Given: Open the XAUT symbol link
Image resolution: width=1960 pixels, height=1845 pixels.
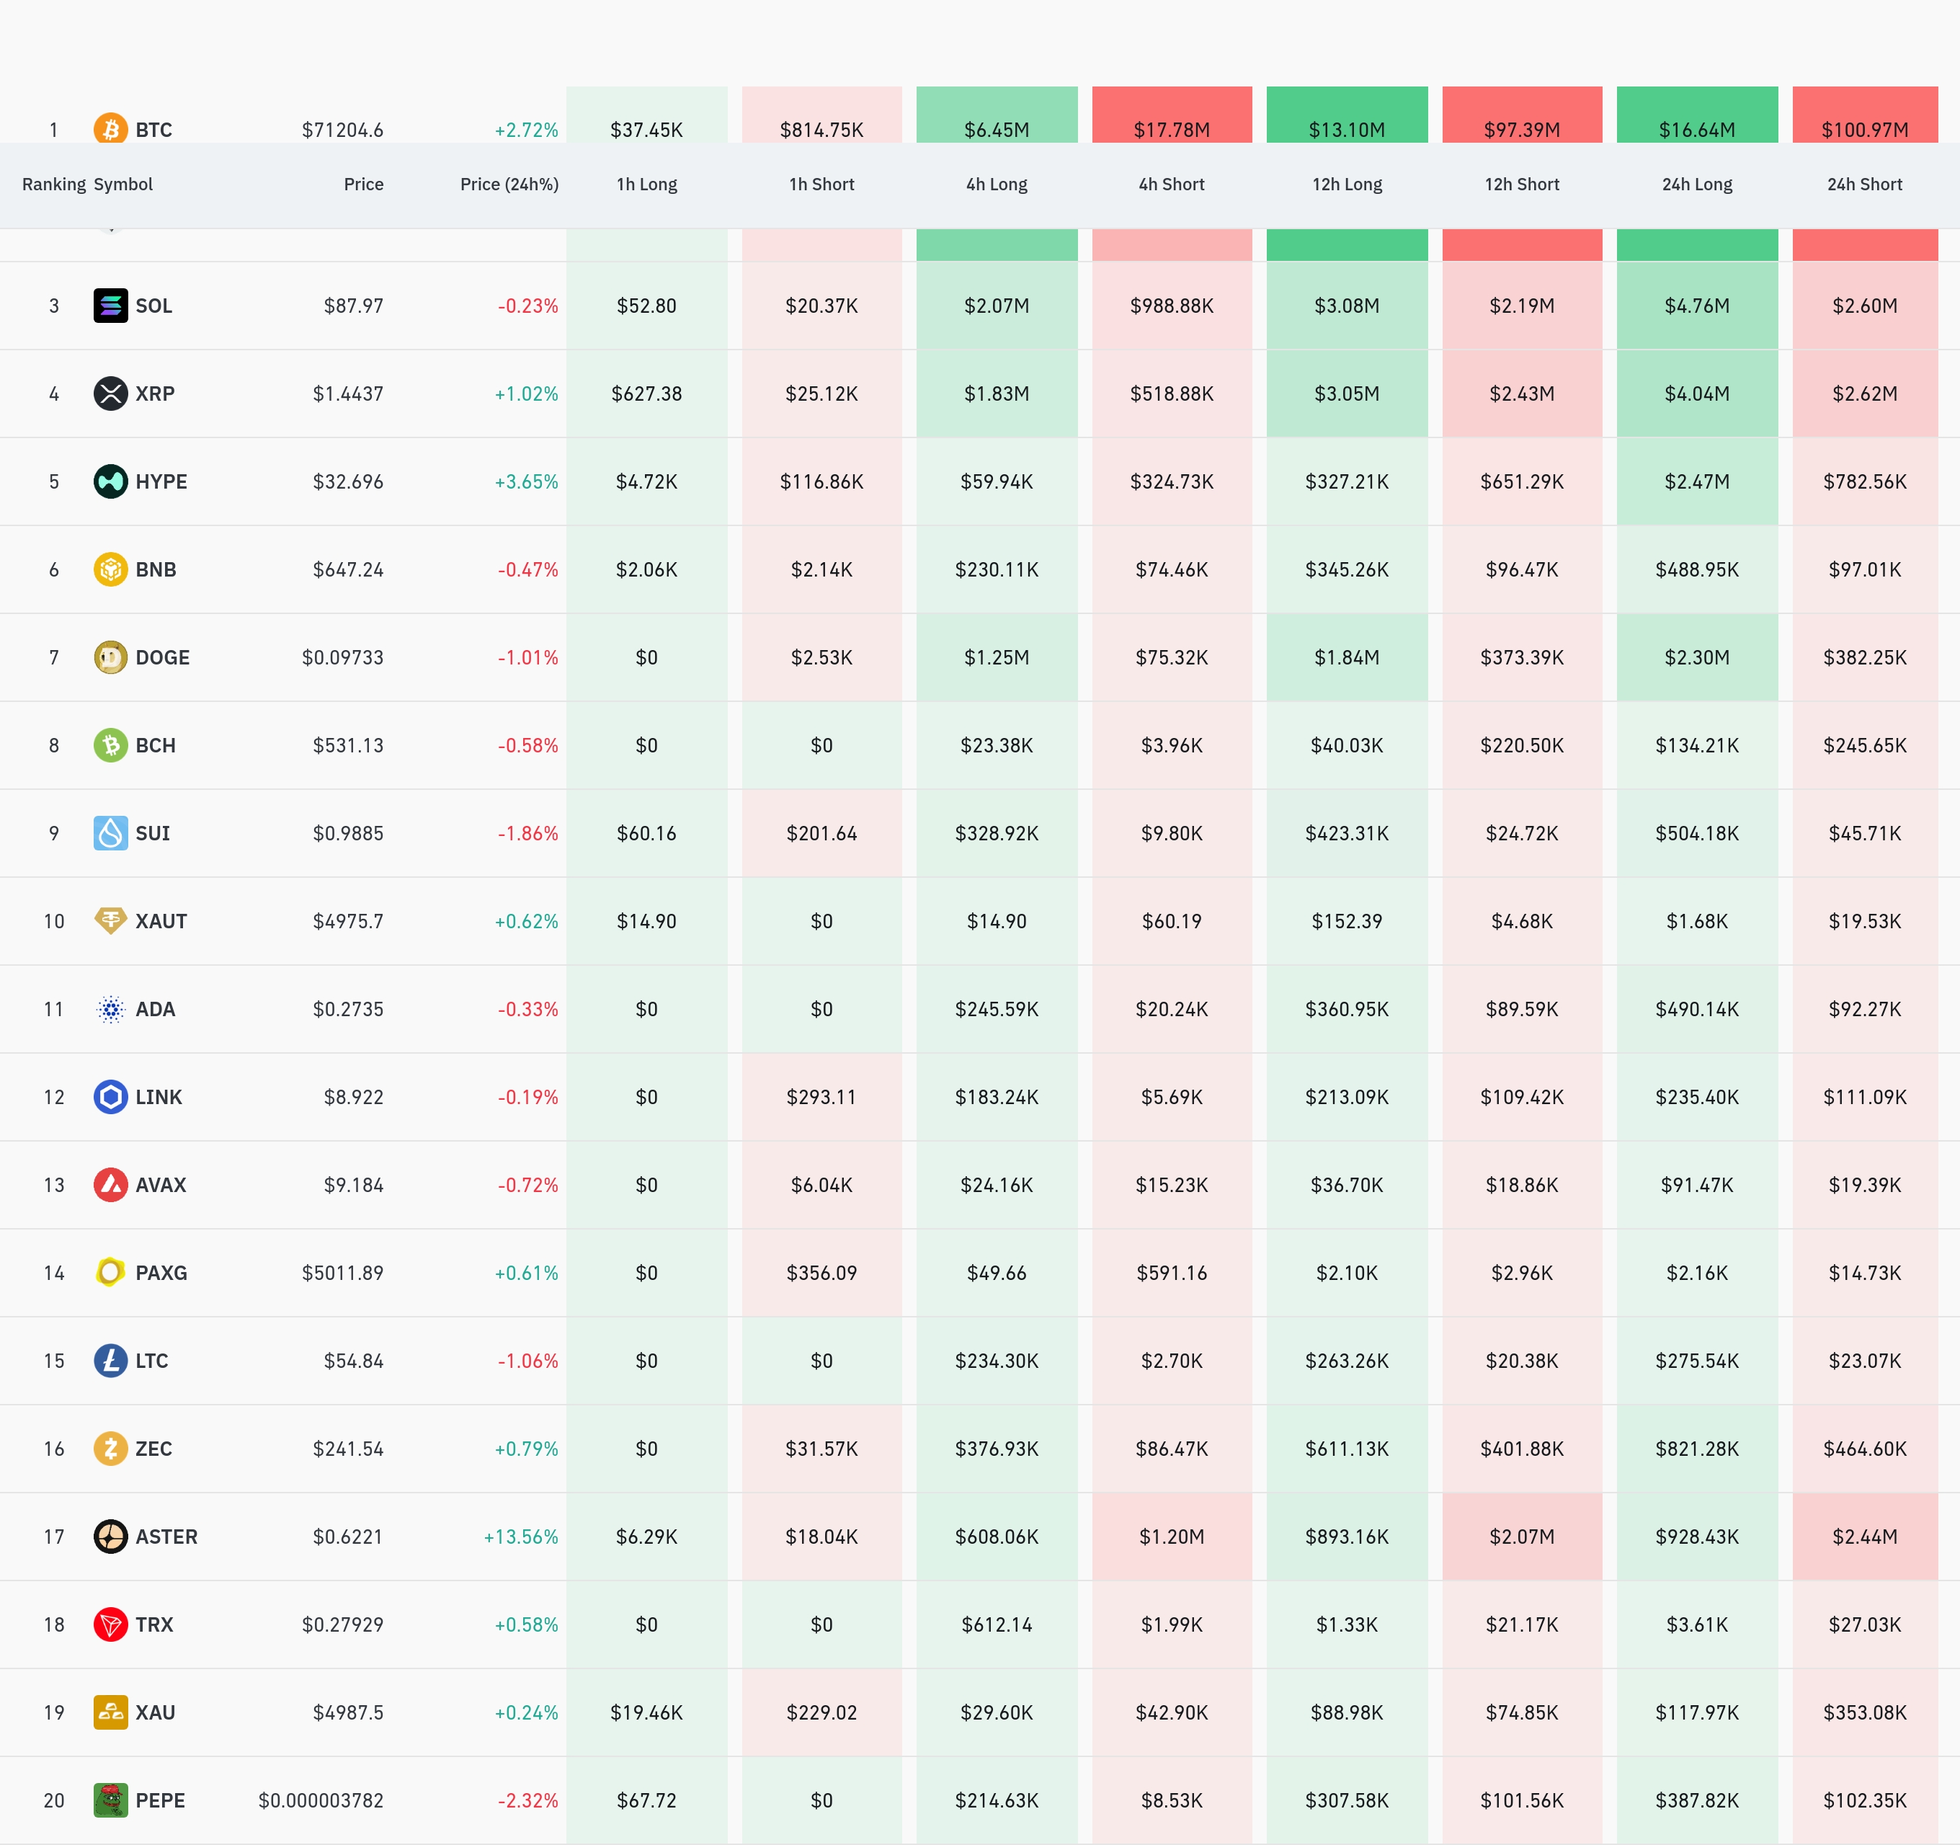Looking at the screenshot, I should tap(161, 921).
